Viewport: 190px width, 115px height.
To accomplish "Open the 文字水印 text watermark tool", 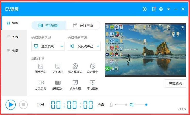I will pyautogui.click(x=58, y=69).
